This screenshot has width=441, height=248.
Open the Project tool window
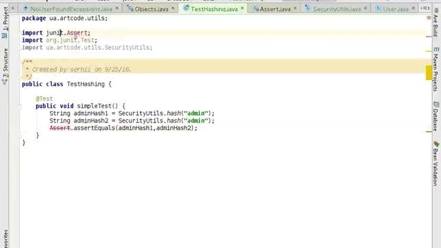click(6, 19)
